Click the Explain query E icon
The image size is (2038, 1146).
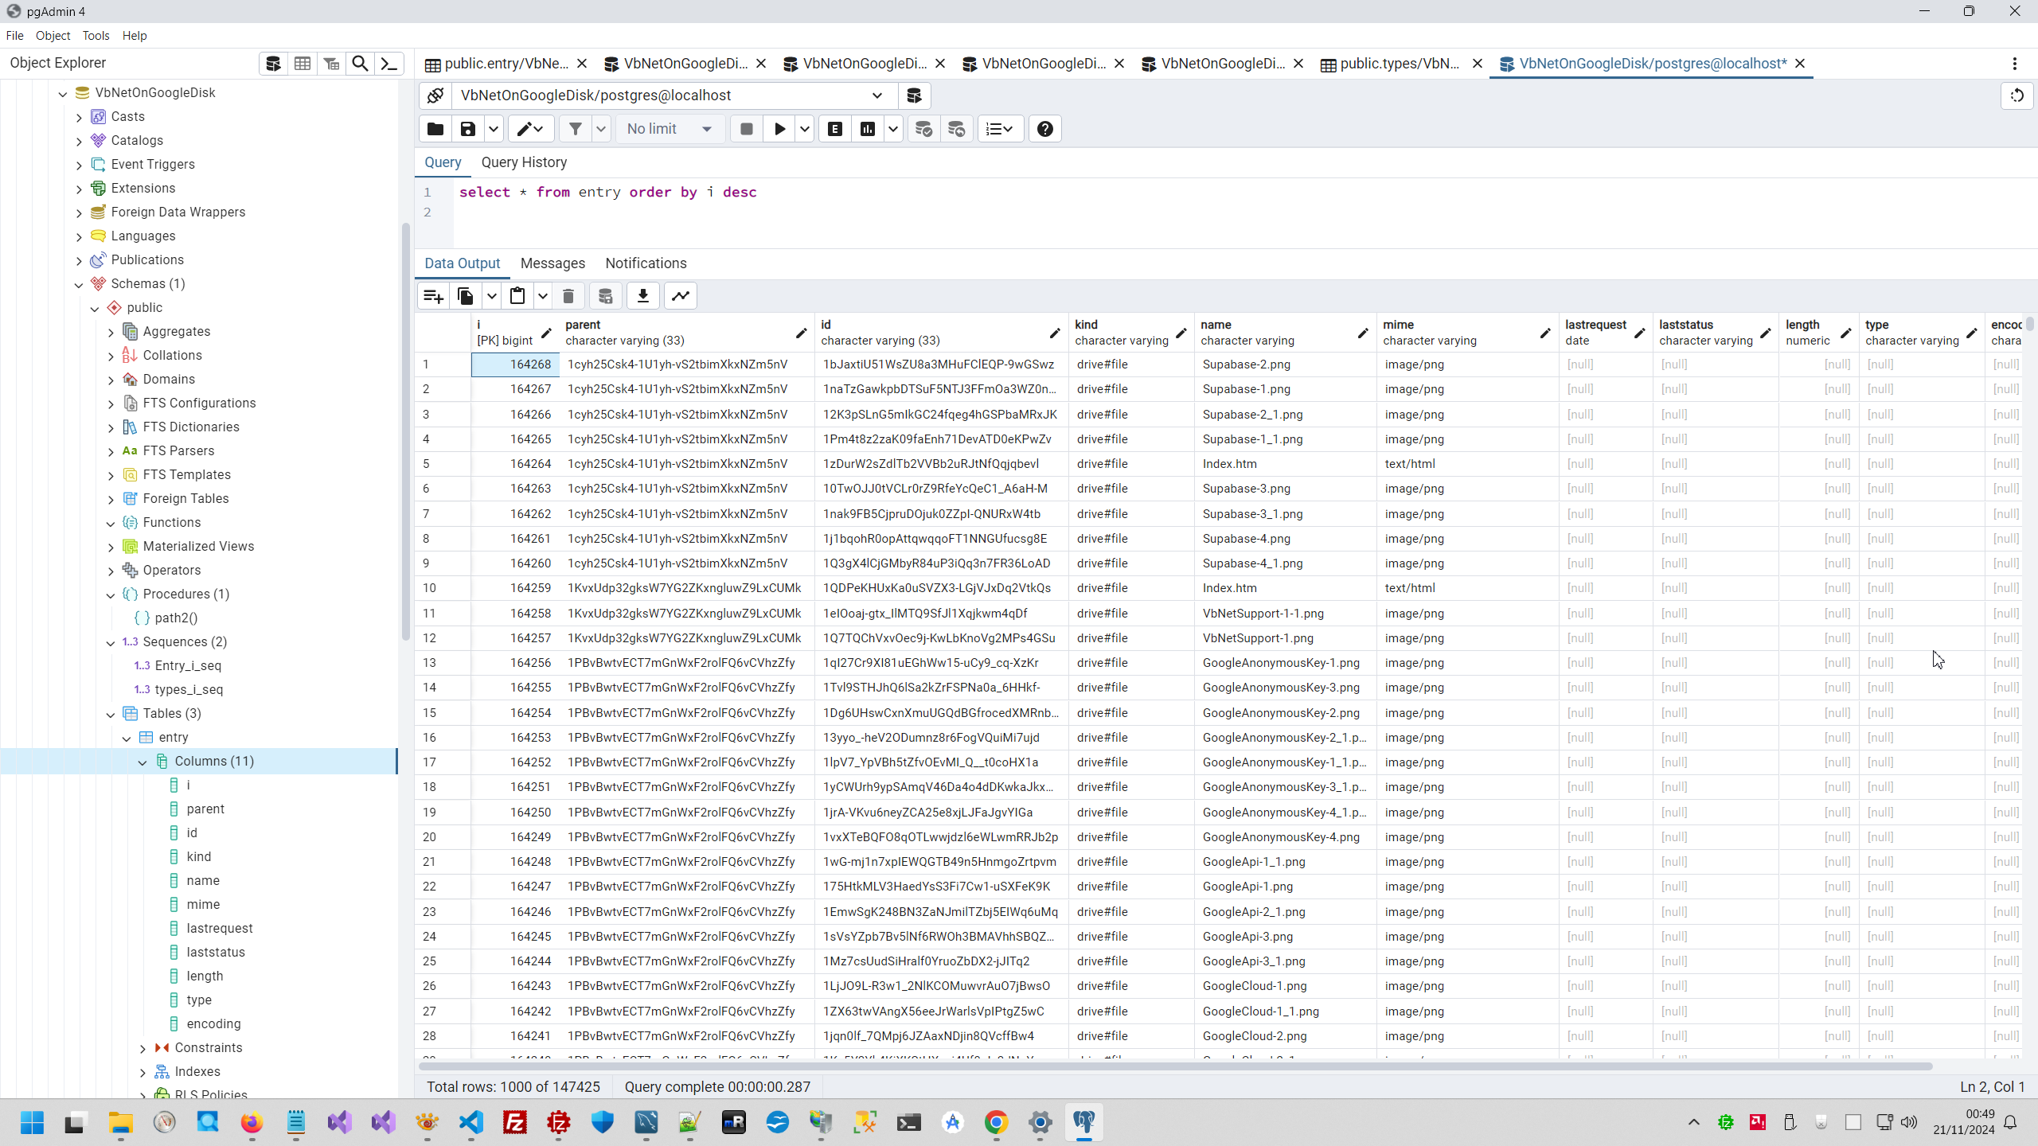pos(835,129)
